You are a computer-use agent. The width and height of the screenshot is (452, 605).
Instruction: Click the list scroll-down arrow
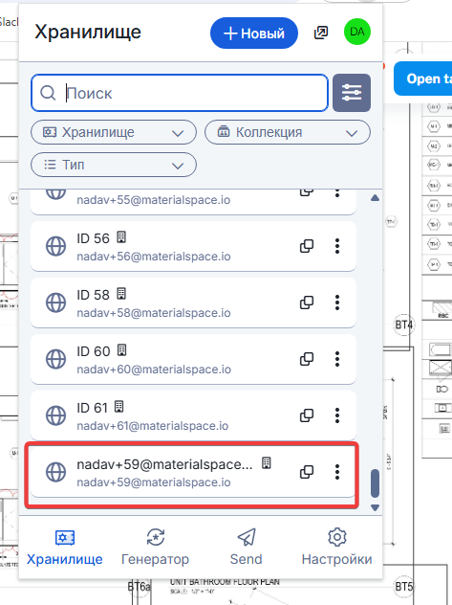click(375, 507)
